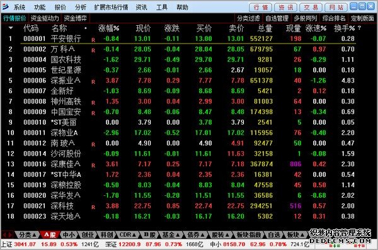378x250 pixels.
Task: Click the question mark icon after 换手%
Action: [360, 28]
